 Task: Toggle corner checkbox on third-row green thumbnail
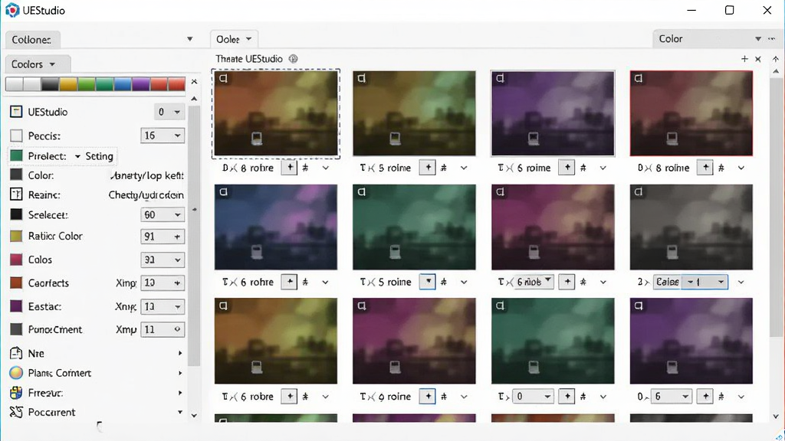pos(500,306)
